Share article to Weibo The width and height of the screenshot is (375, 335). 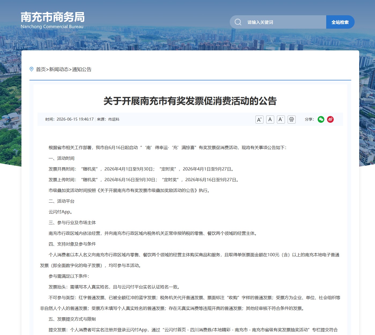(331, 120)
